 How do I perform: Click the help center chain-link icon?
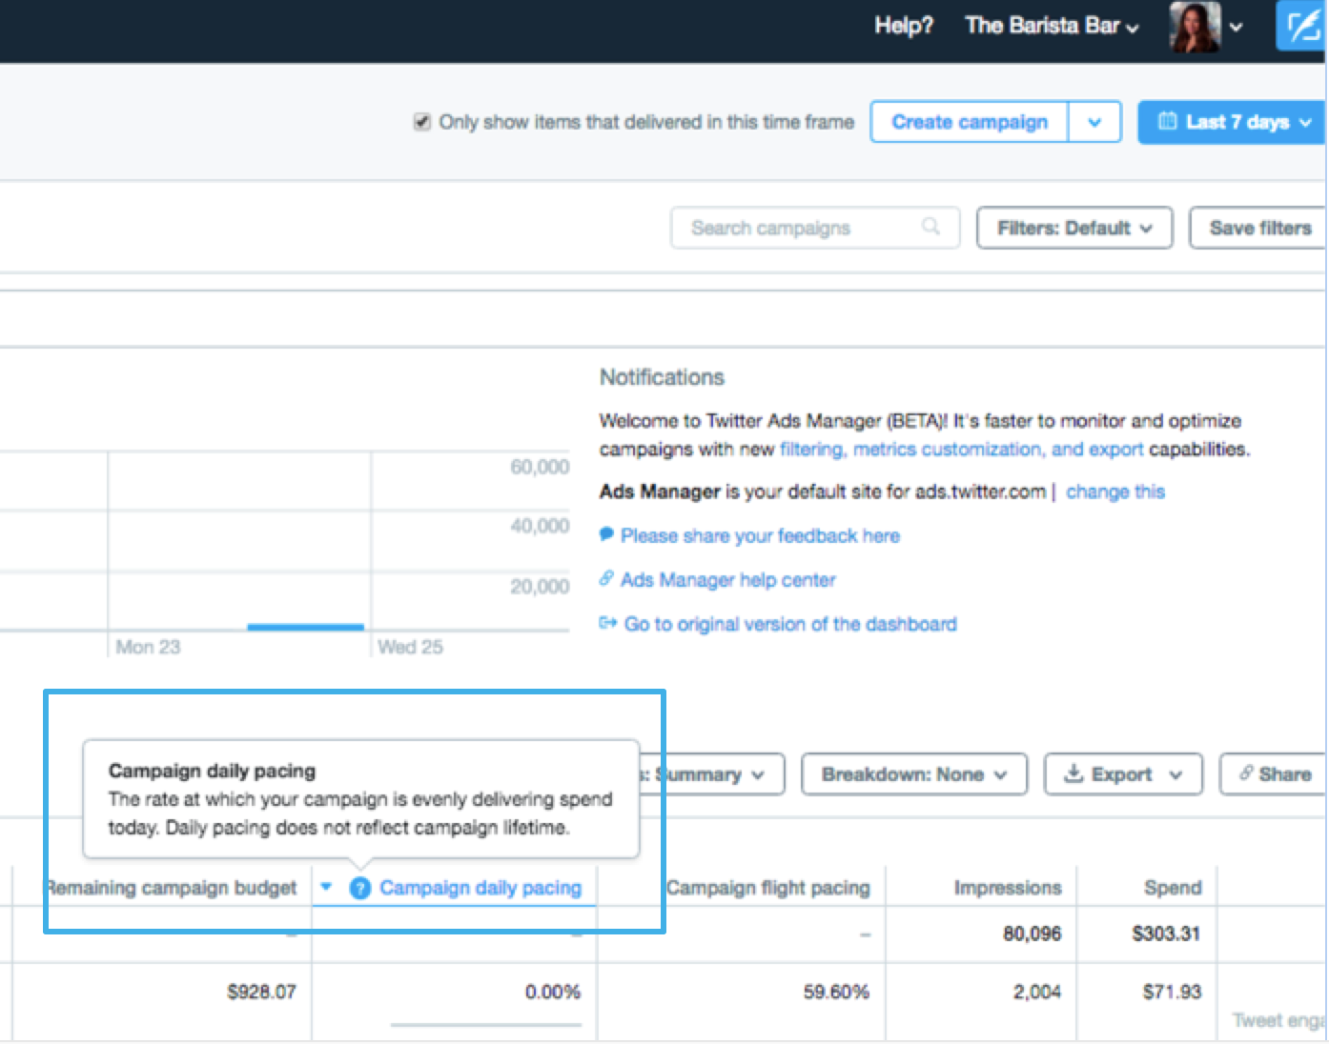pyautogui.click(x=606, y=578)
